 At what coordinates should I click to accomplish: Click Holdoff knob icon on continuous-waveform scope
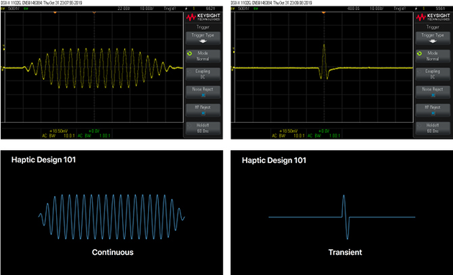(190, 126)
